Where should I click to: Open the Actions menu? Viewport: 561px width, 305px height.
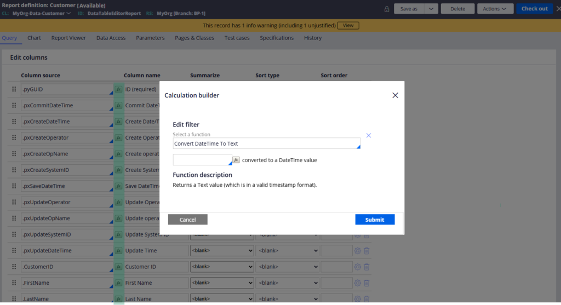coord(495,9)
